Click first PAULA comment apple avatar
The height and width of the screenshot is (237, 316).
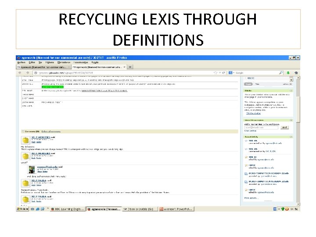(x=25, y=183)
